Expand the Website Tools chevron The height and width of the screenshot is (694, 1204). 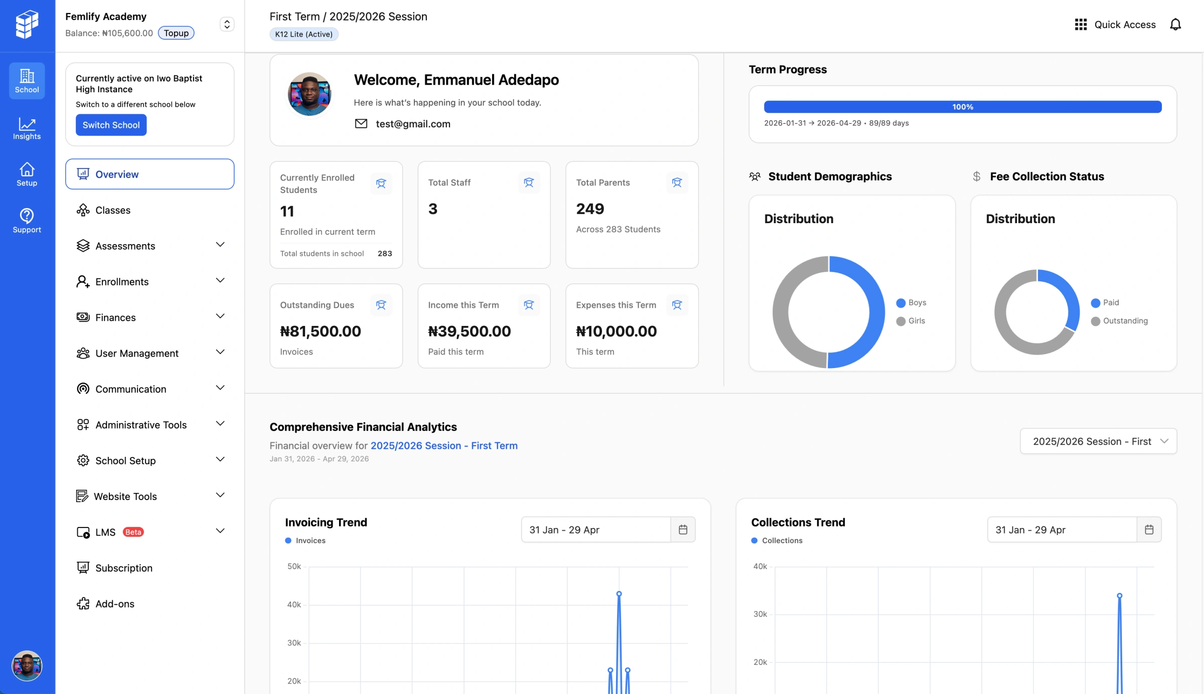pos(220,495)
